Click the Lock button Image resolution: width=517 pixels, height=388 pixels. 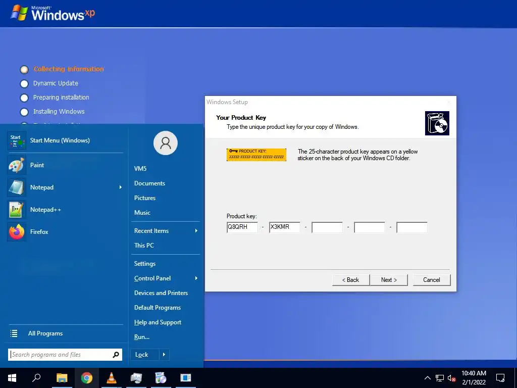[x=145, y=355]
